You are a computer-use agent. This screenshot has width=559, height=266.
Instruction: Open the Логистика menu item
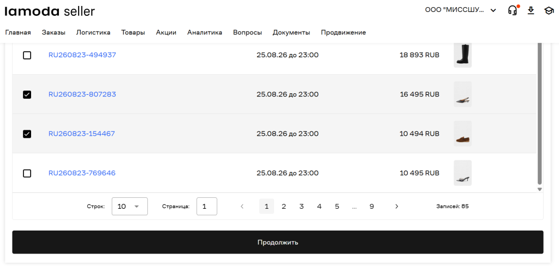tap(93, 32)
